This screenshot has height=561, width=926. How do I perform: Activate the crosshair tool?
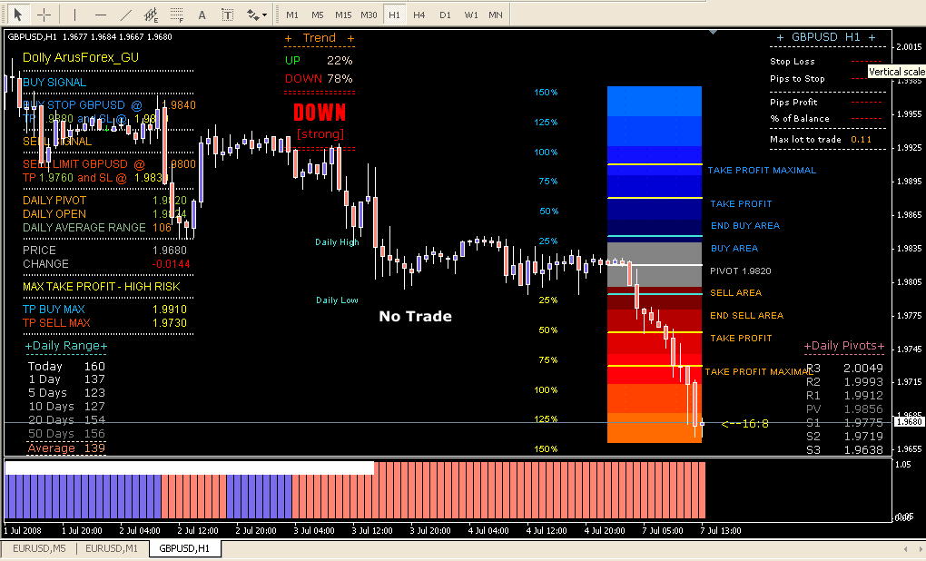point(44,15)
